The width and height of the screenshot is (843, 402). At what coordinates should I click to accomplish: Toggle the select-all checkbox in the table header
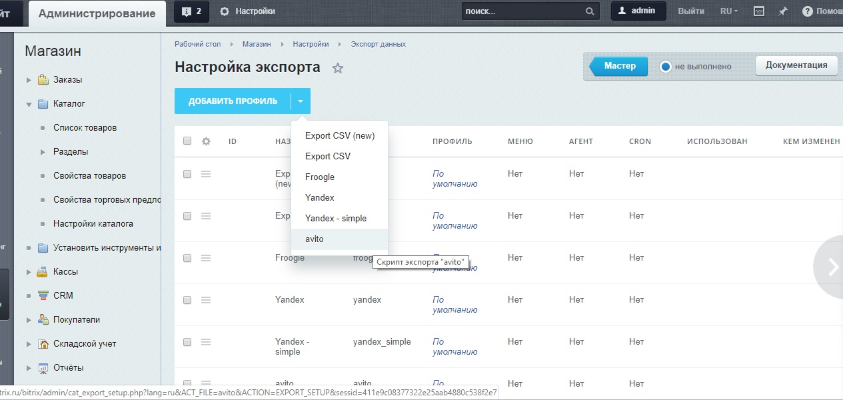(x=187, y=141)
